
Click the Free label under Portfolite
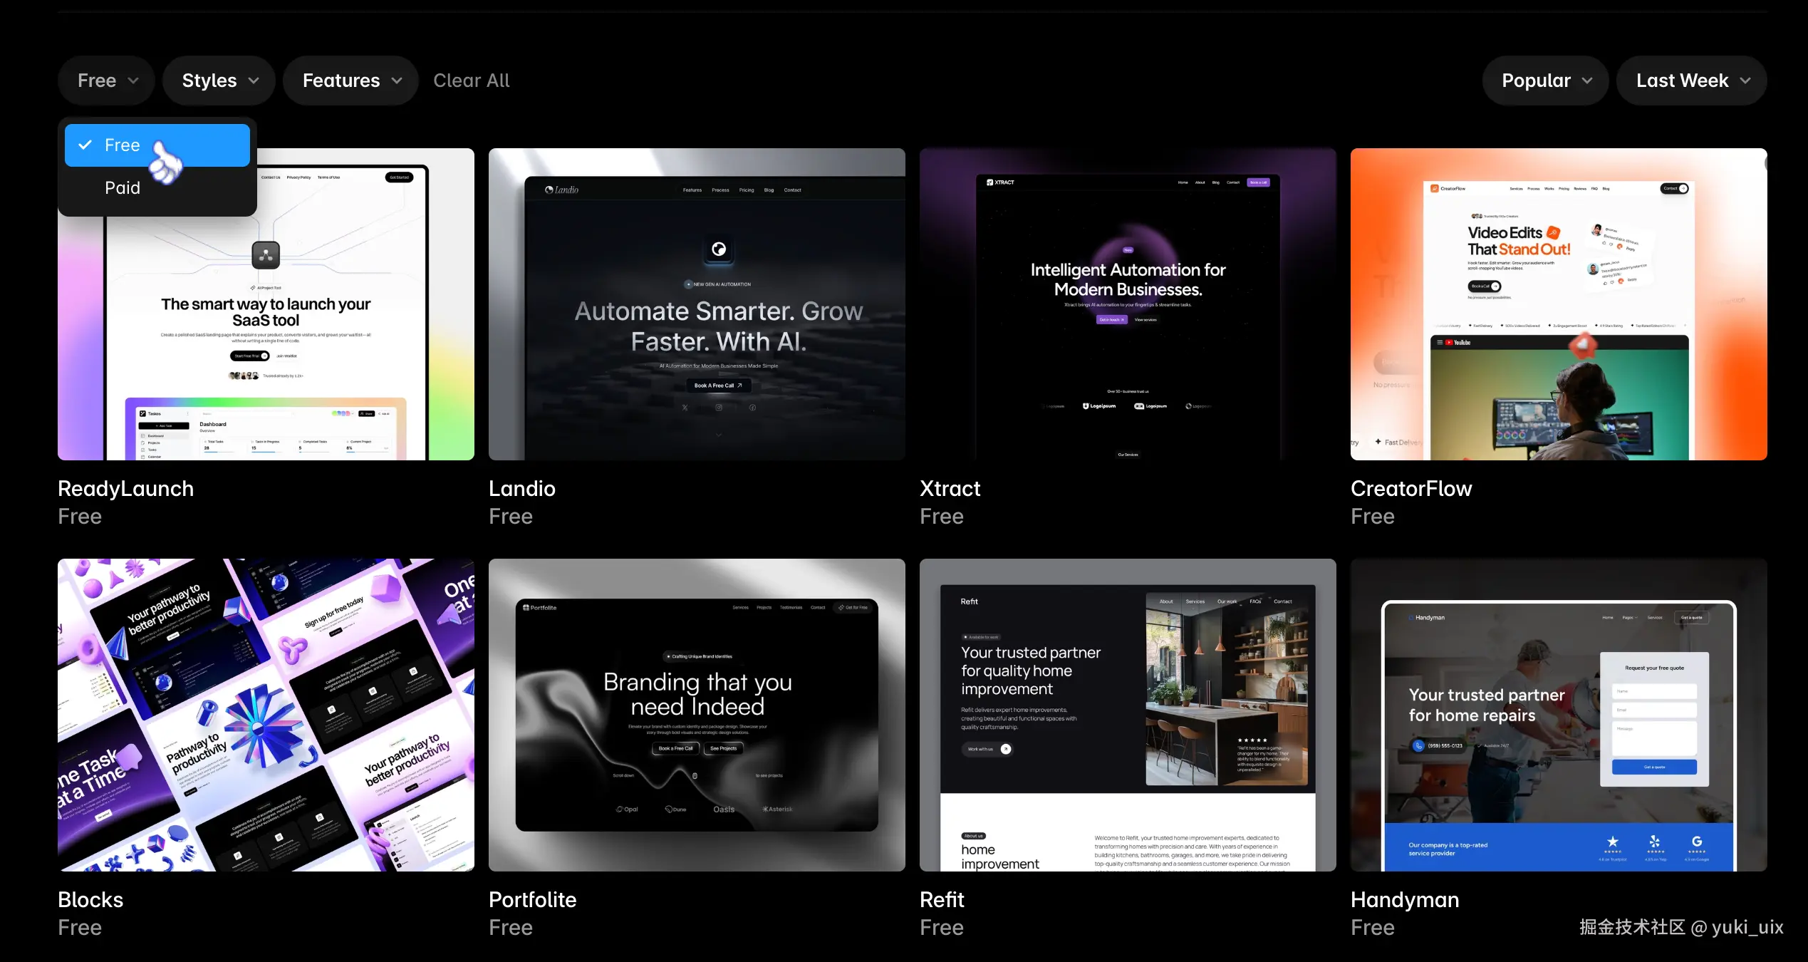[x=511, y=928]
